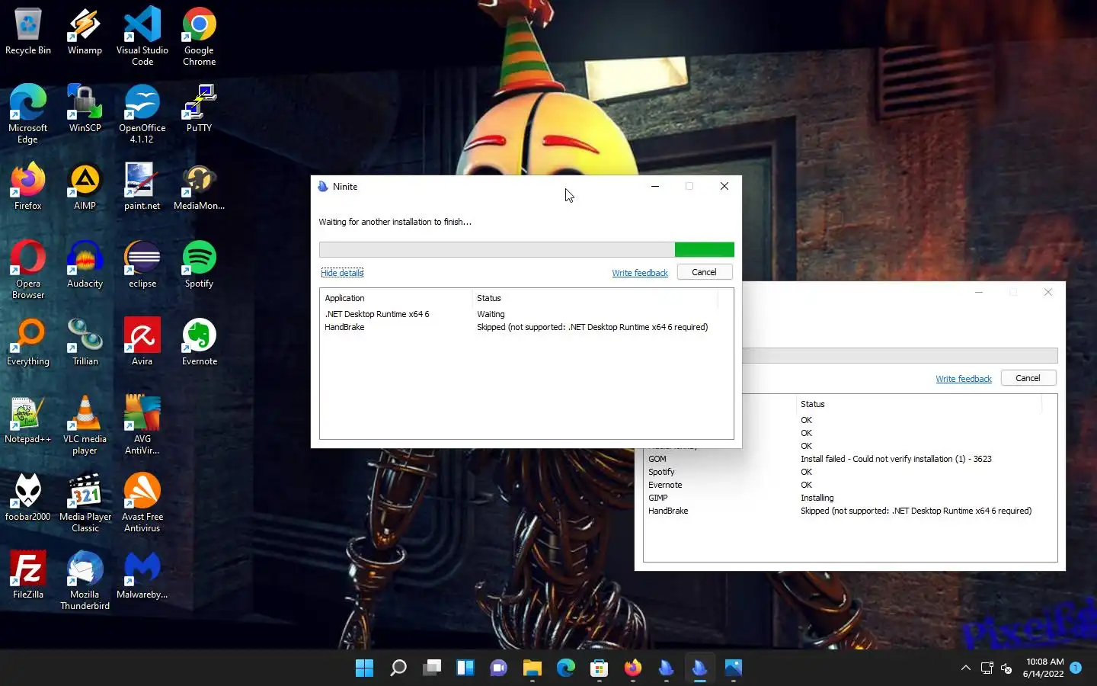Image resolution: width=1097 pixels, height=686 pixels.
Task: Open Microsoft Store from taskbar
Action: point(600,668)
